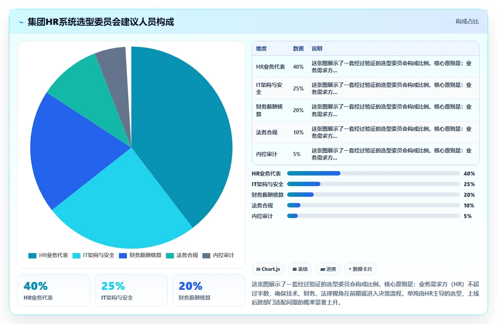The height and width of the screenshot is (324, 497).
Task: Select the 25% IT架构与安全 data card
Action: pyautogui.click(x=131, y=290)
